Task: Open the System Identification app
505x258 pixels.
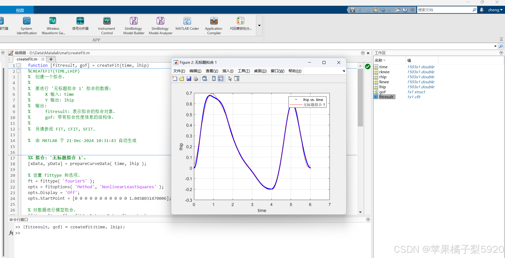Action: [x=27, y=26]
